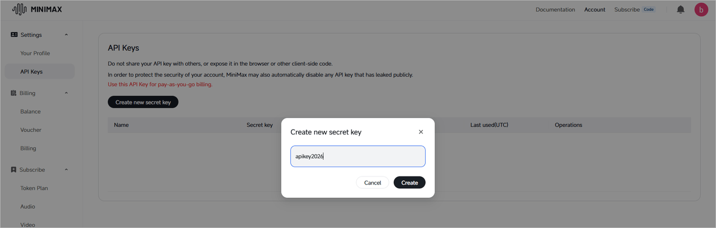
Task: Click the secret key name input field
Action: [x=358, y=156]
